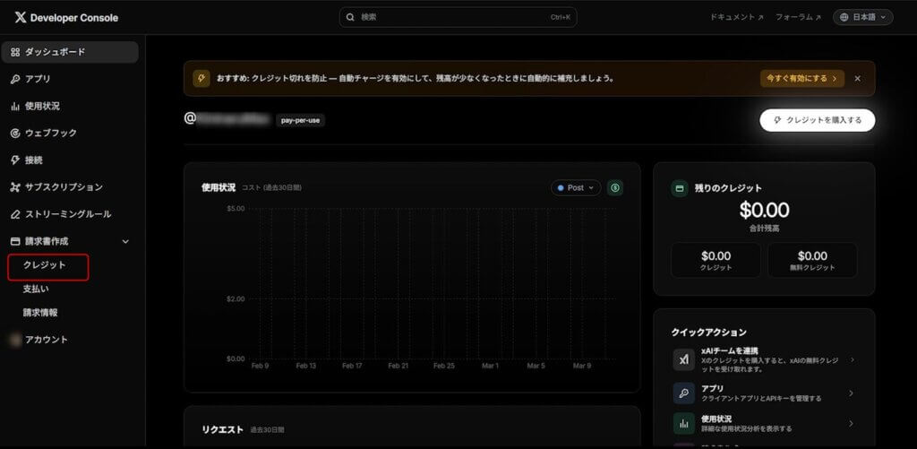Select 支払い in the sidebar
The height and width of the screenshot is (449, 917).
tap(36, 289)
